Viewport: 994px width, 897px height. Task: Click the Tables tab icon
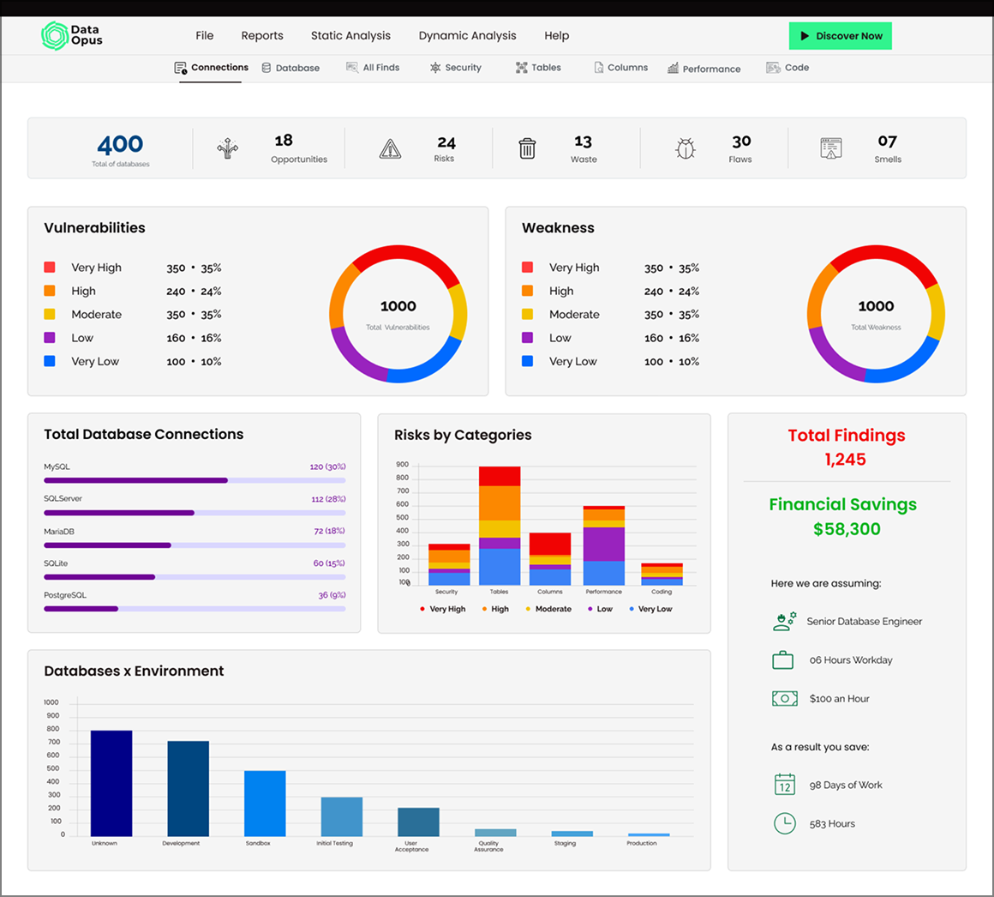click(x=521, y=68)
